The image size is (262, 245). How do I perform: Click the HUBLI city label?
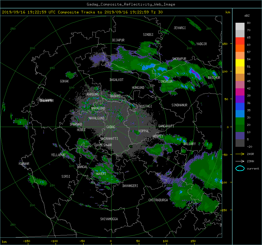click(81, 130)
